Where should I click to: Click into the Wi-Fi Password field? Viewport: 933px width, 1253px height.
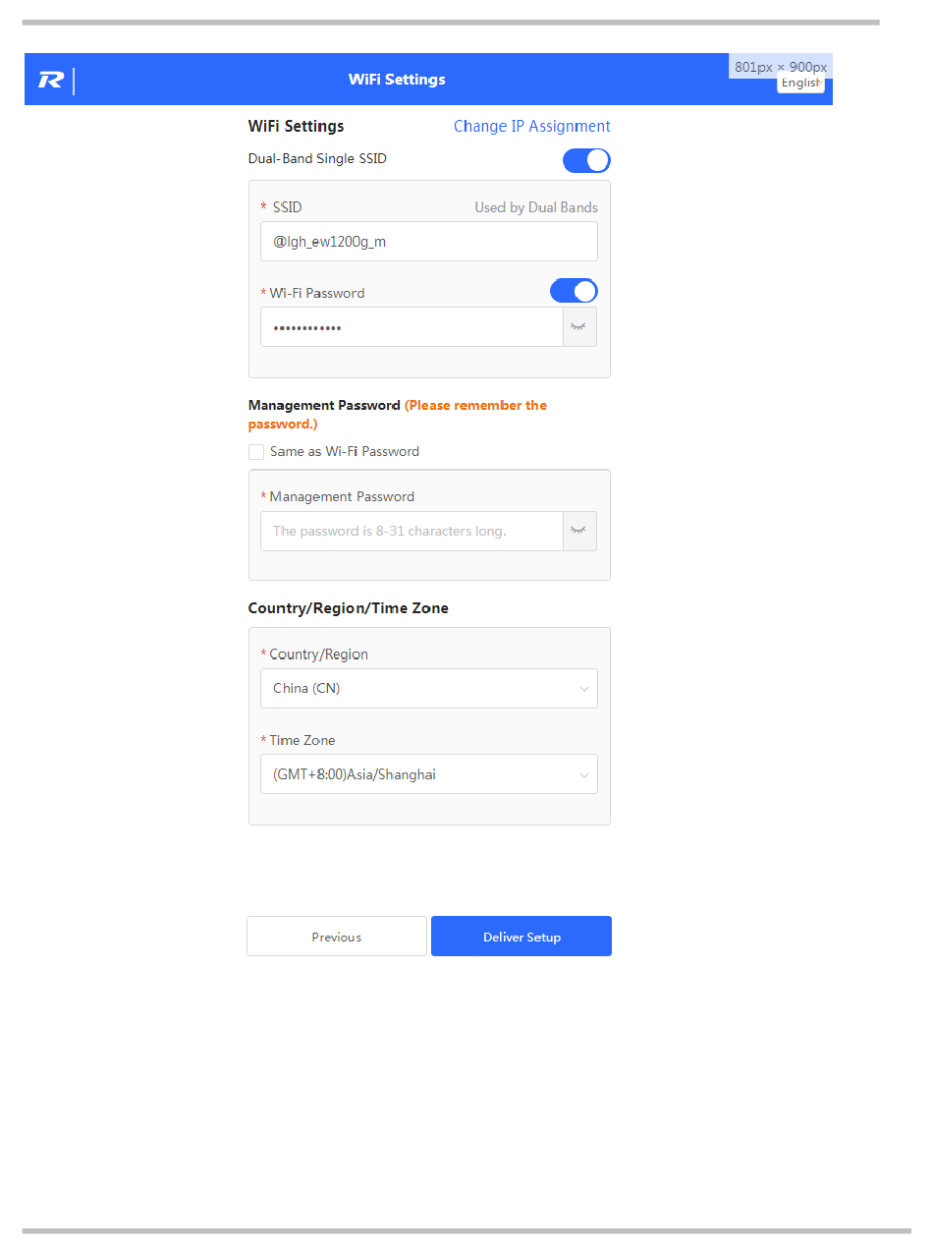click(412, 327)
